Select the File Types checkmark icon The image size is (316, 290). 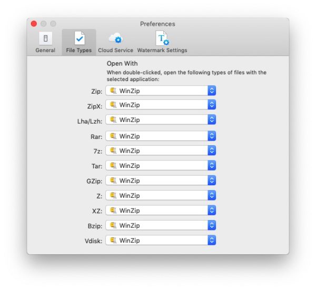(x=80, y=38)
